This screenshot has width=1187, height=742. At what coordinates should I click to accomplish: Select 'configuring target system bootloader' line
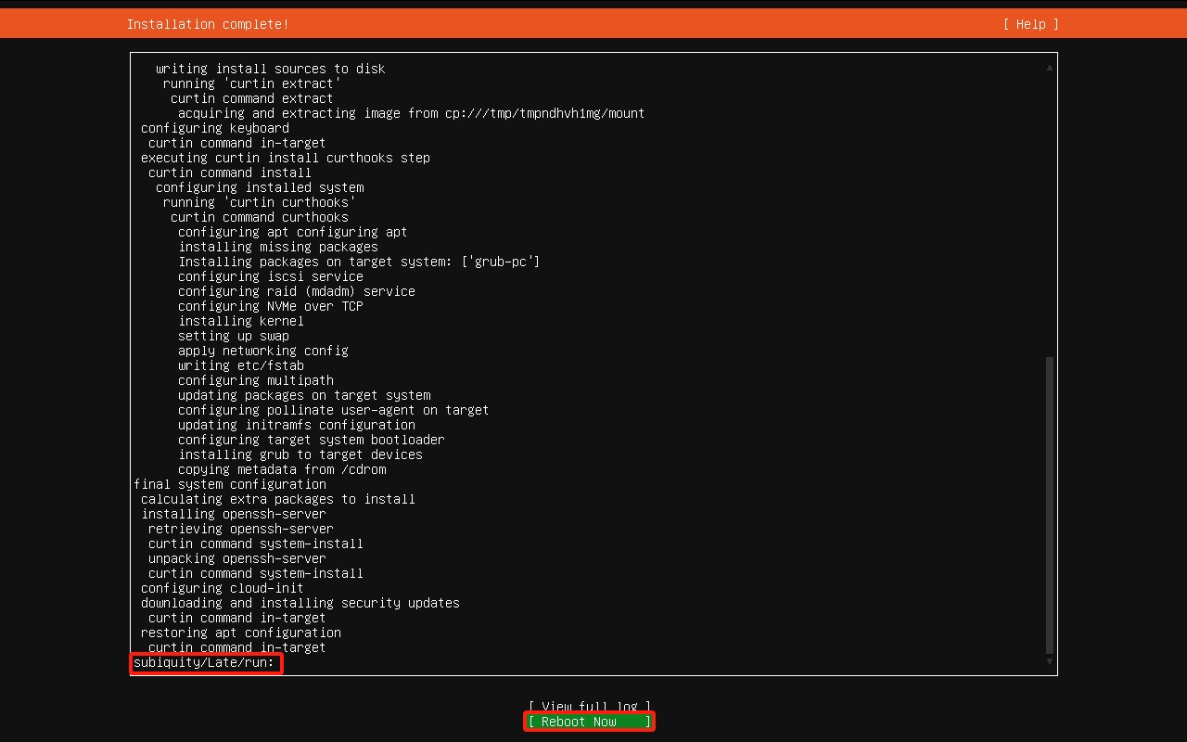[312, 440]
